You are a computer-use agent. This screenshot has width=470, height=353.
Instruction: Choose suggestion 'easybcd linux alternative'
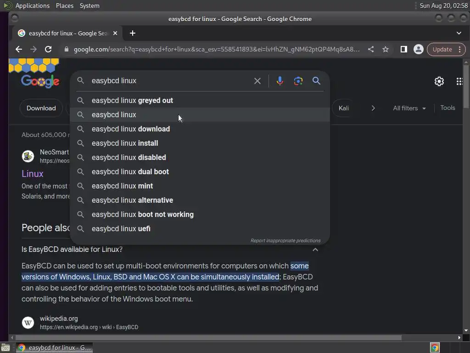pos(200,200)
